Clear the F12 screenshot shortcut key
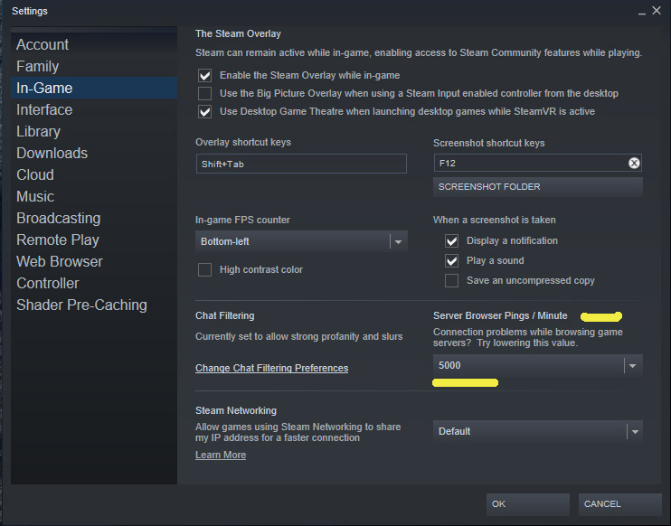 tap(634, 163)
